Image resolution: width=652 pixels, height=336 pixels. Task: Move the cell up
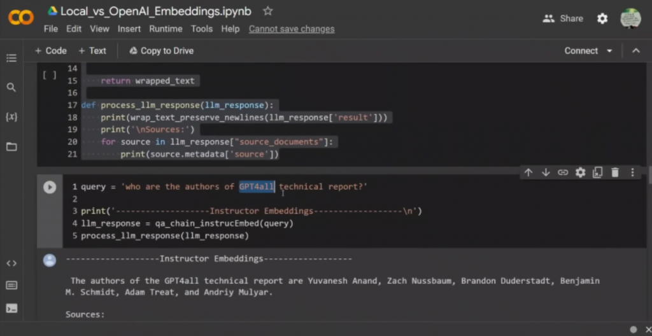pos(528,172)
